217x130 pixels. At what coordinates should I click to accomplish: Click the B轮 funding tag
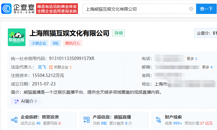click(56, 43)
